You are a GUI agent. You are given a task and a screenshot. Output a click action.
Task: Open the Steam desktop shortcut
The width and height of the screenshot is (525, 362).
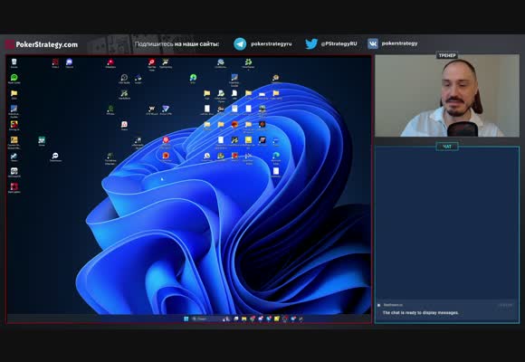click(14, 157)
